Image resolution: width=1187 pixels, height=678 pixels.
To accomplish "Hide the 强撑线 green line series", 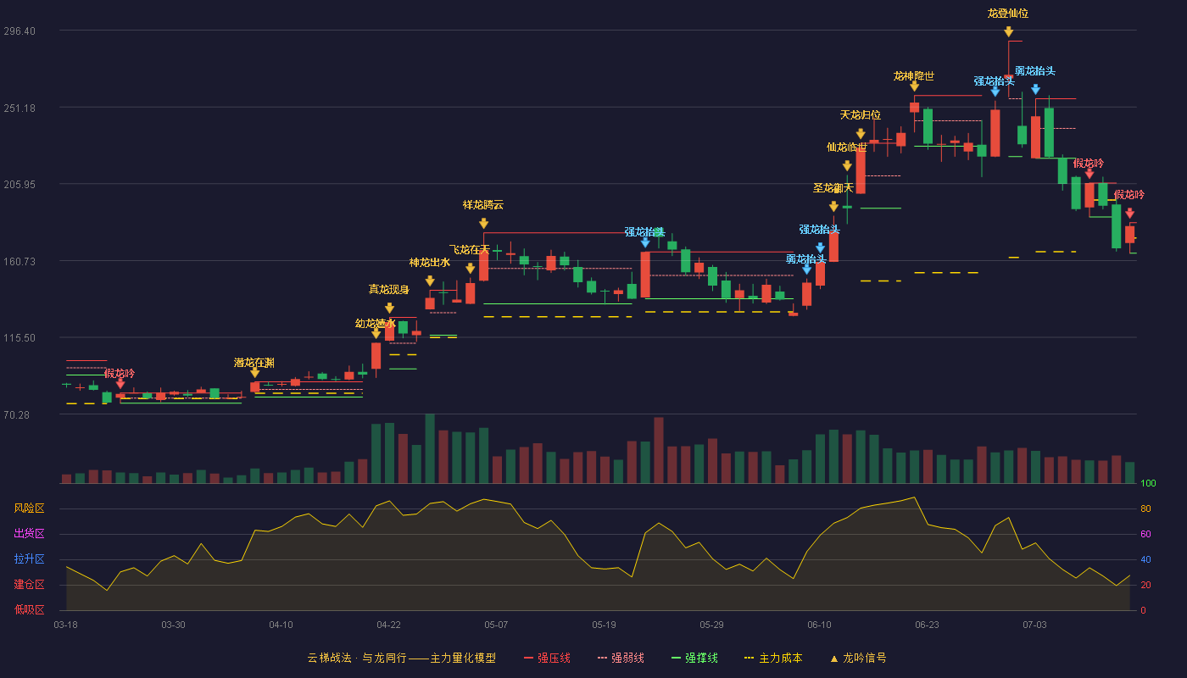I will click(x=694, y=658).
